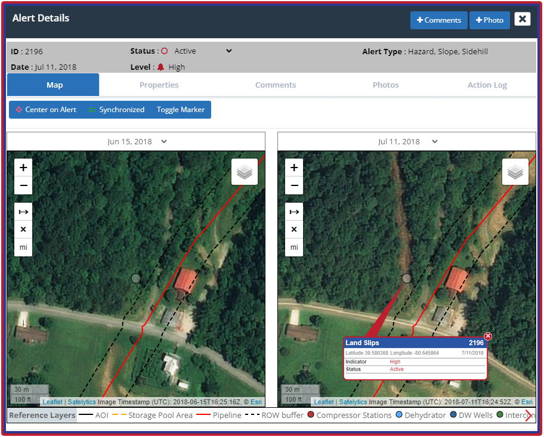
Task: Switch units with mi button on left map
Action: tap(23, 247)
